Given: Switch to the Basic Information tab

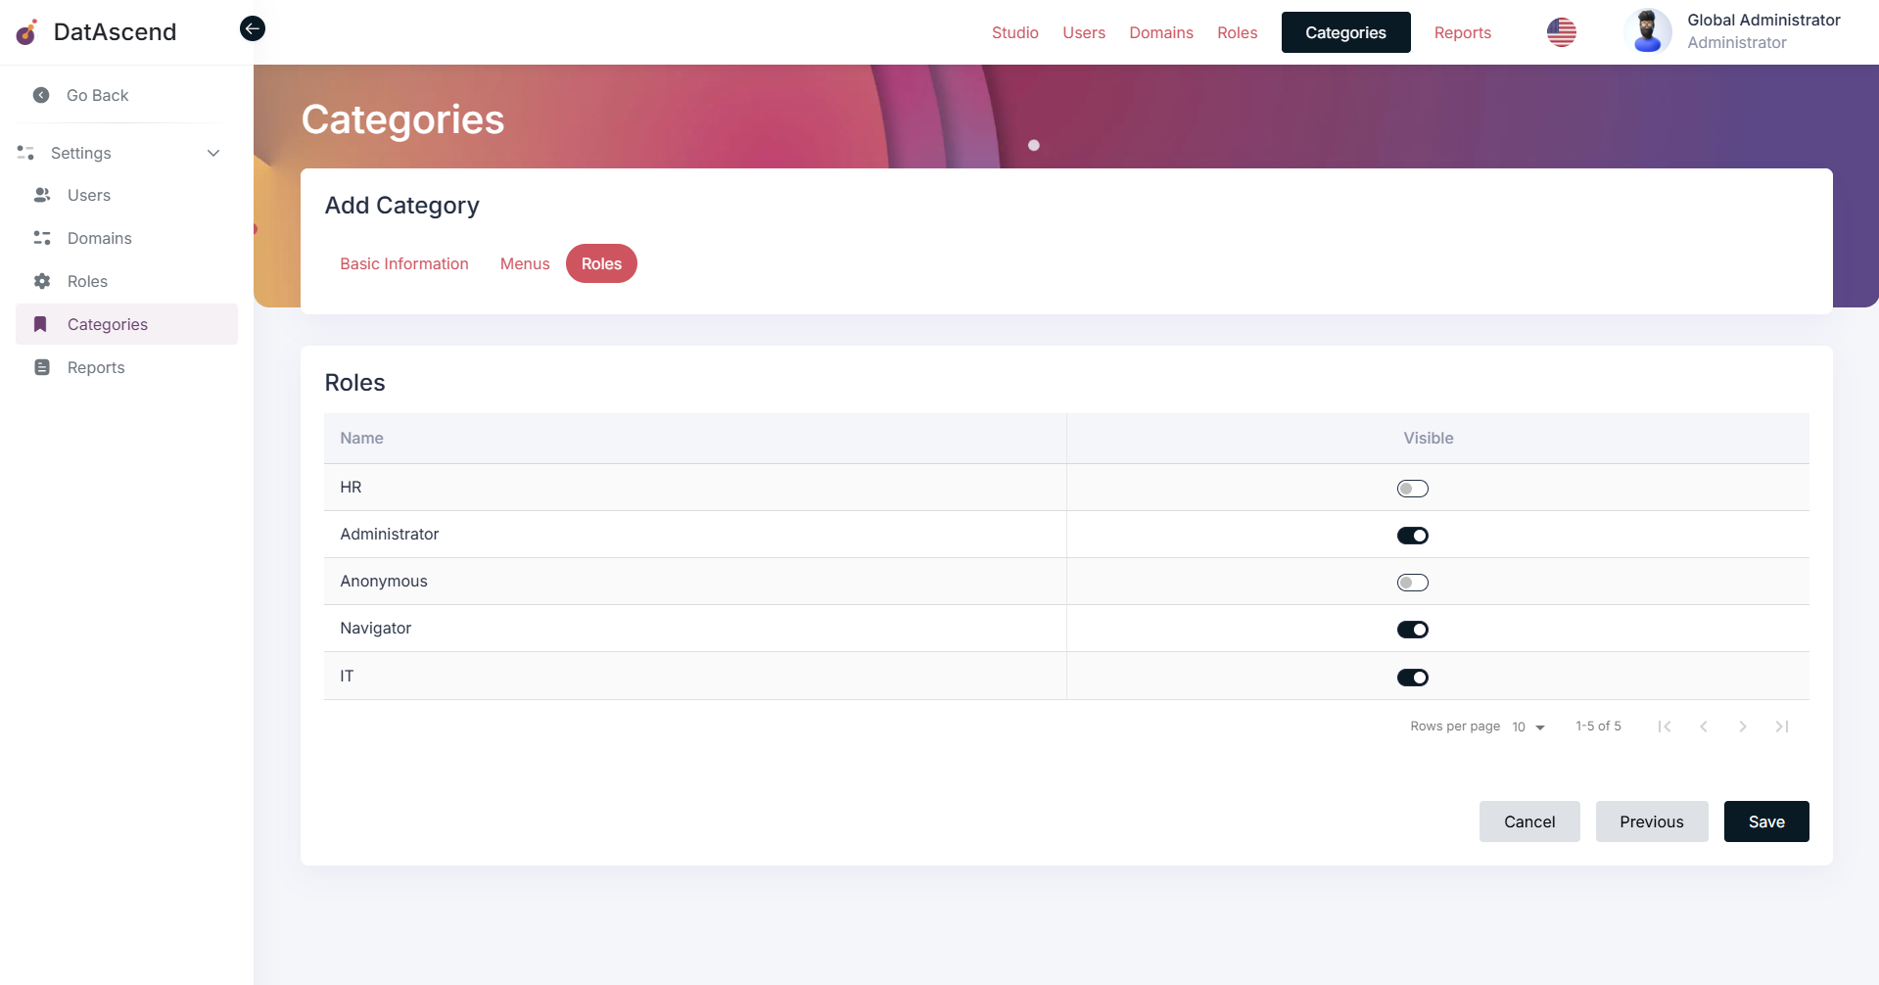Looking at the screenshot, I should [403, 263].
